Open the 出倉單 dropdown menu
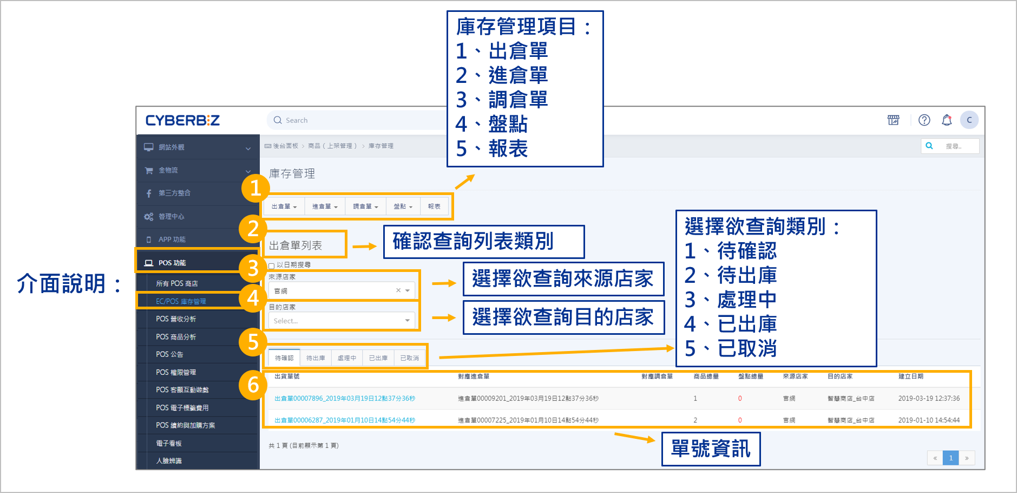This screenshot has width=1017, height=493. click(x=284, y=206)
